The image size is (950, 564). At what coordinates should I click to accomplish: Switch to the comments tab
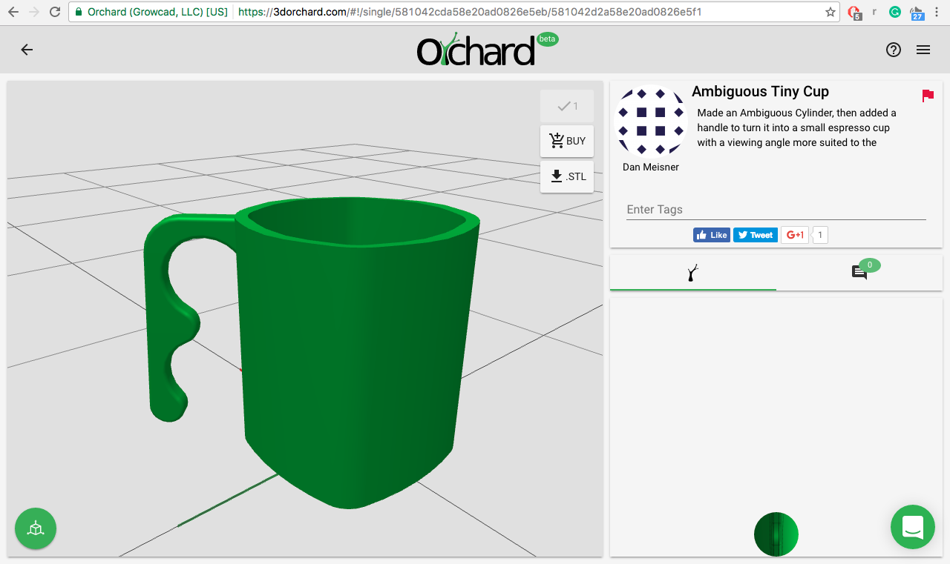(859, 273)
